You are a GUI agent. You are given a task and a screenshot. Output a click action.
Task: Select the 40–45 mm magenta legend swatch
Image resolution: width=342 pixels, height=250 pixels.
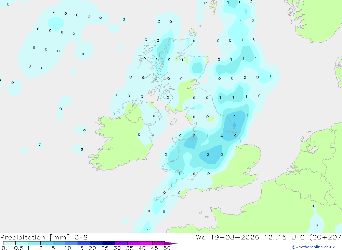pos(146,243)
